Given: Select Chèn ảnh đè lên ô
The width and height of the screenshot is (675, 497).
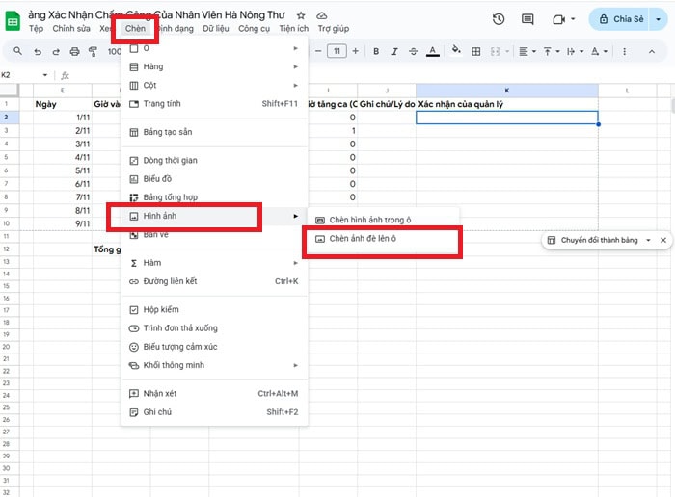Looking at the screenshot, I should coord(382,239).
